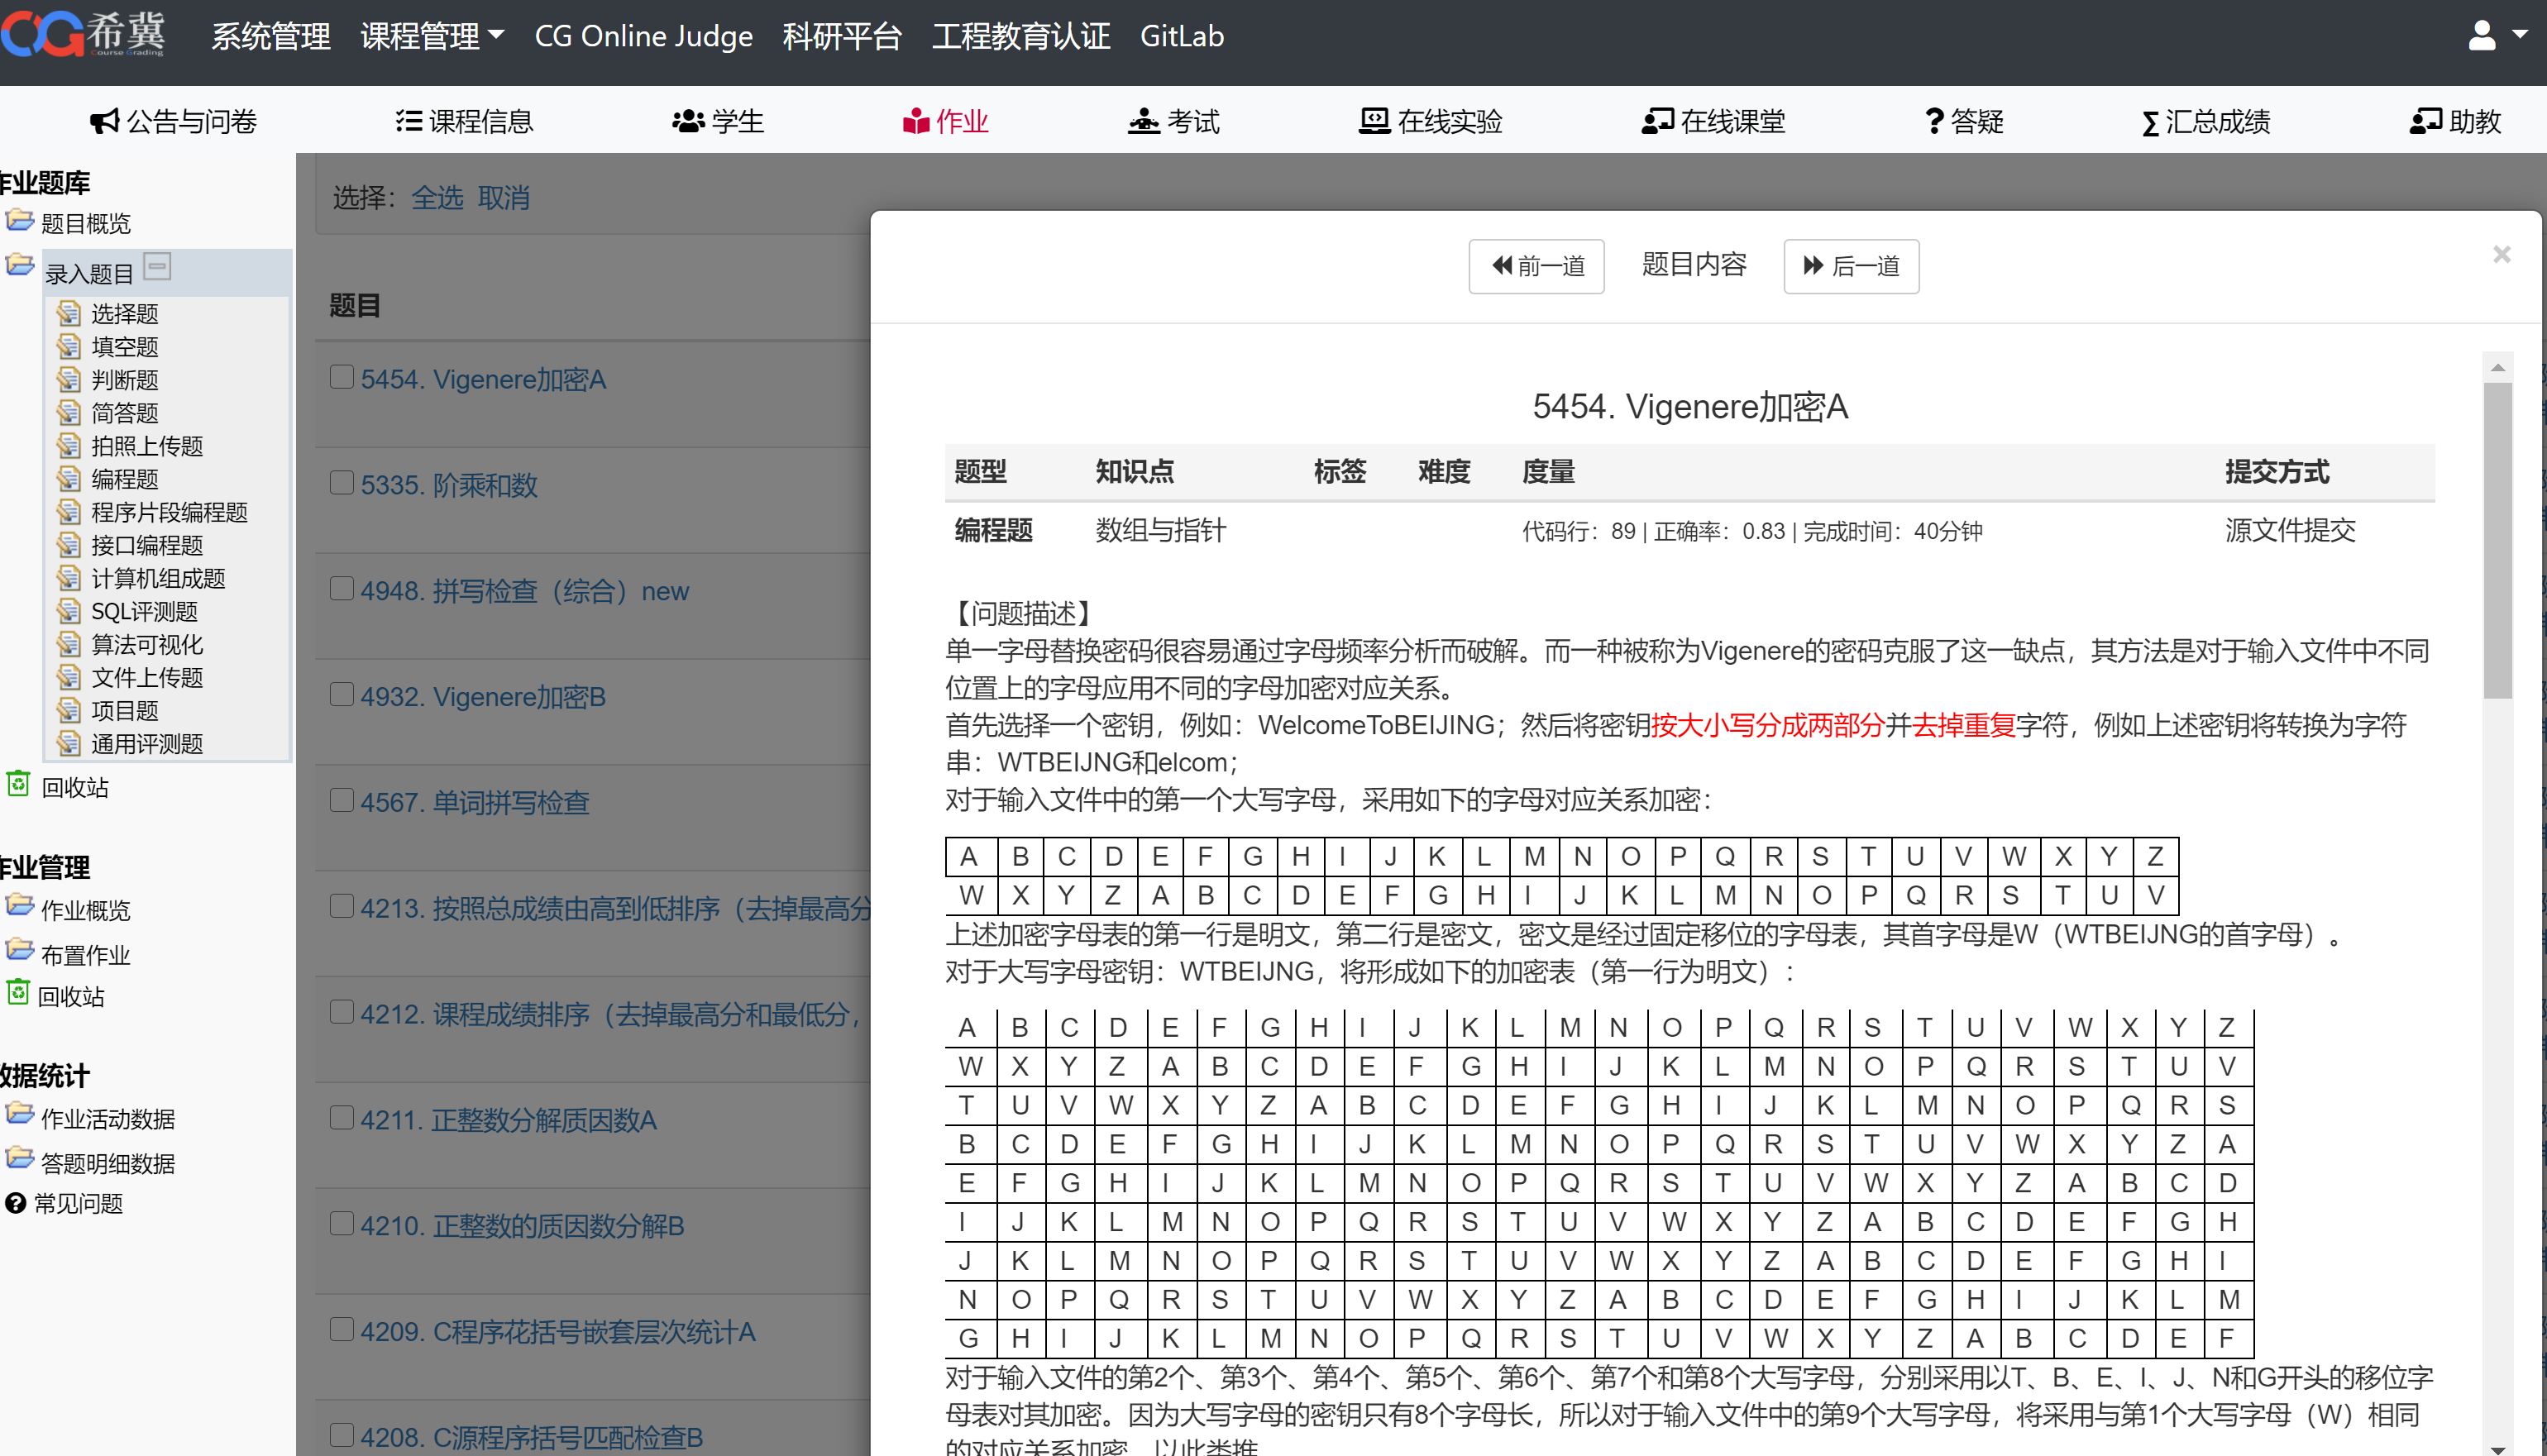
Task: Check the box for 4948. 拼写检查（综合）new
Action: pyautogui.click(x=342, y=588)
